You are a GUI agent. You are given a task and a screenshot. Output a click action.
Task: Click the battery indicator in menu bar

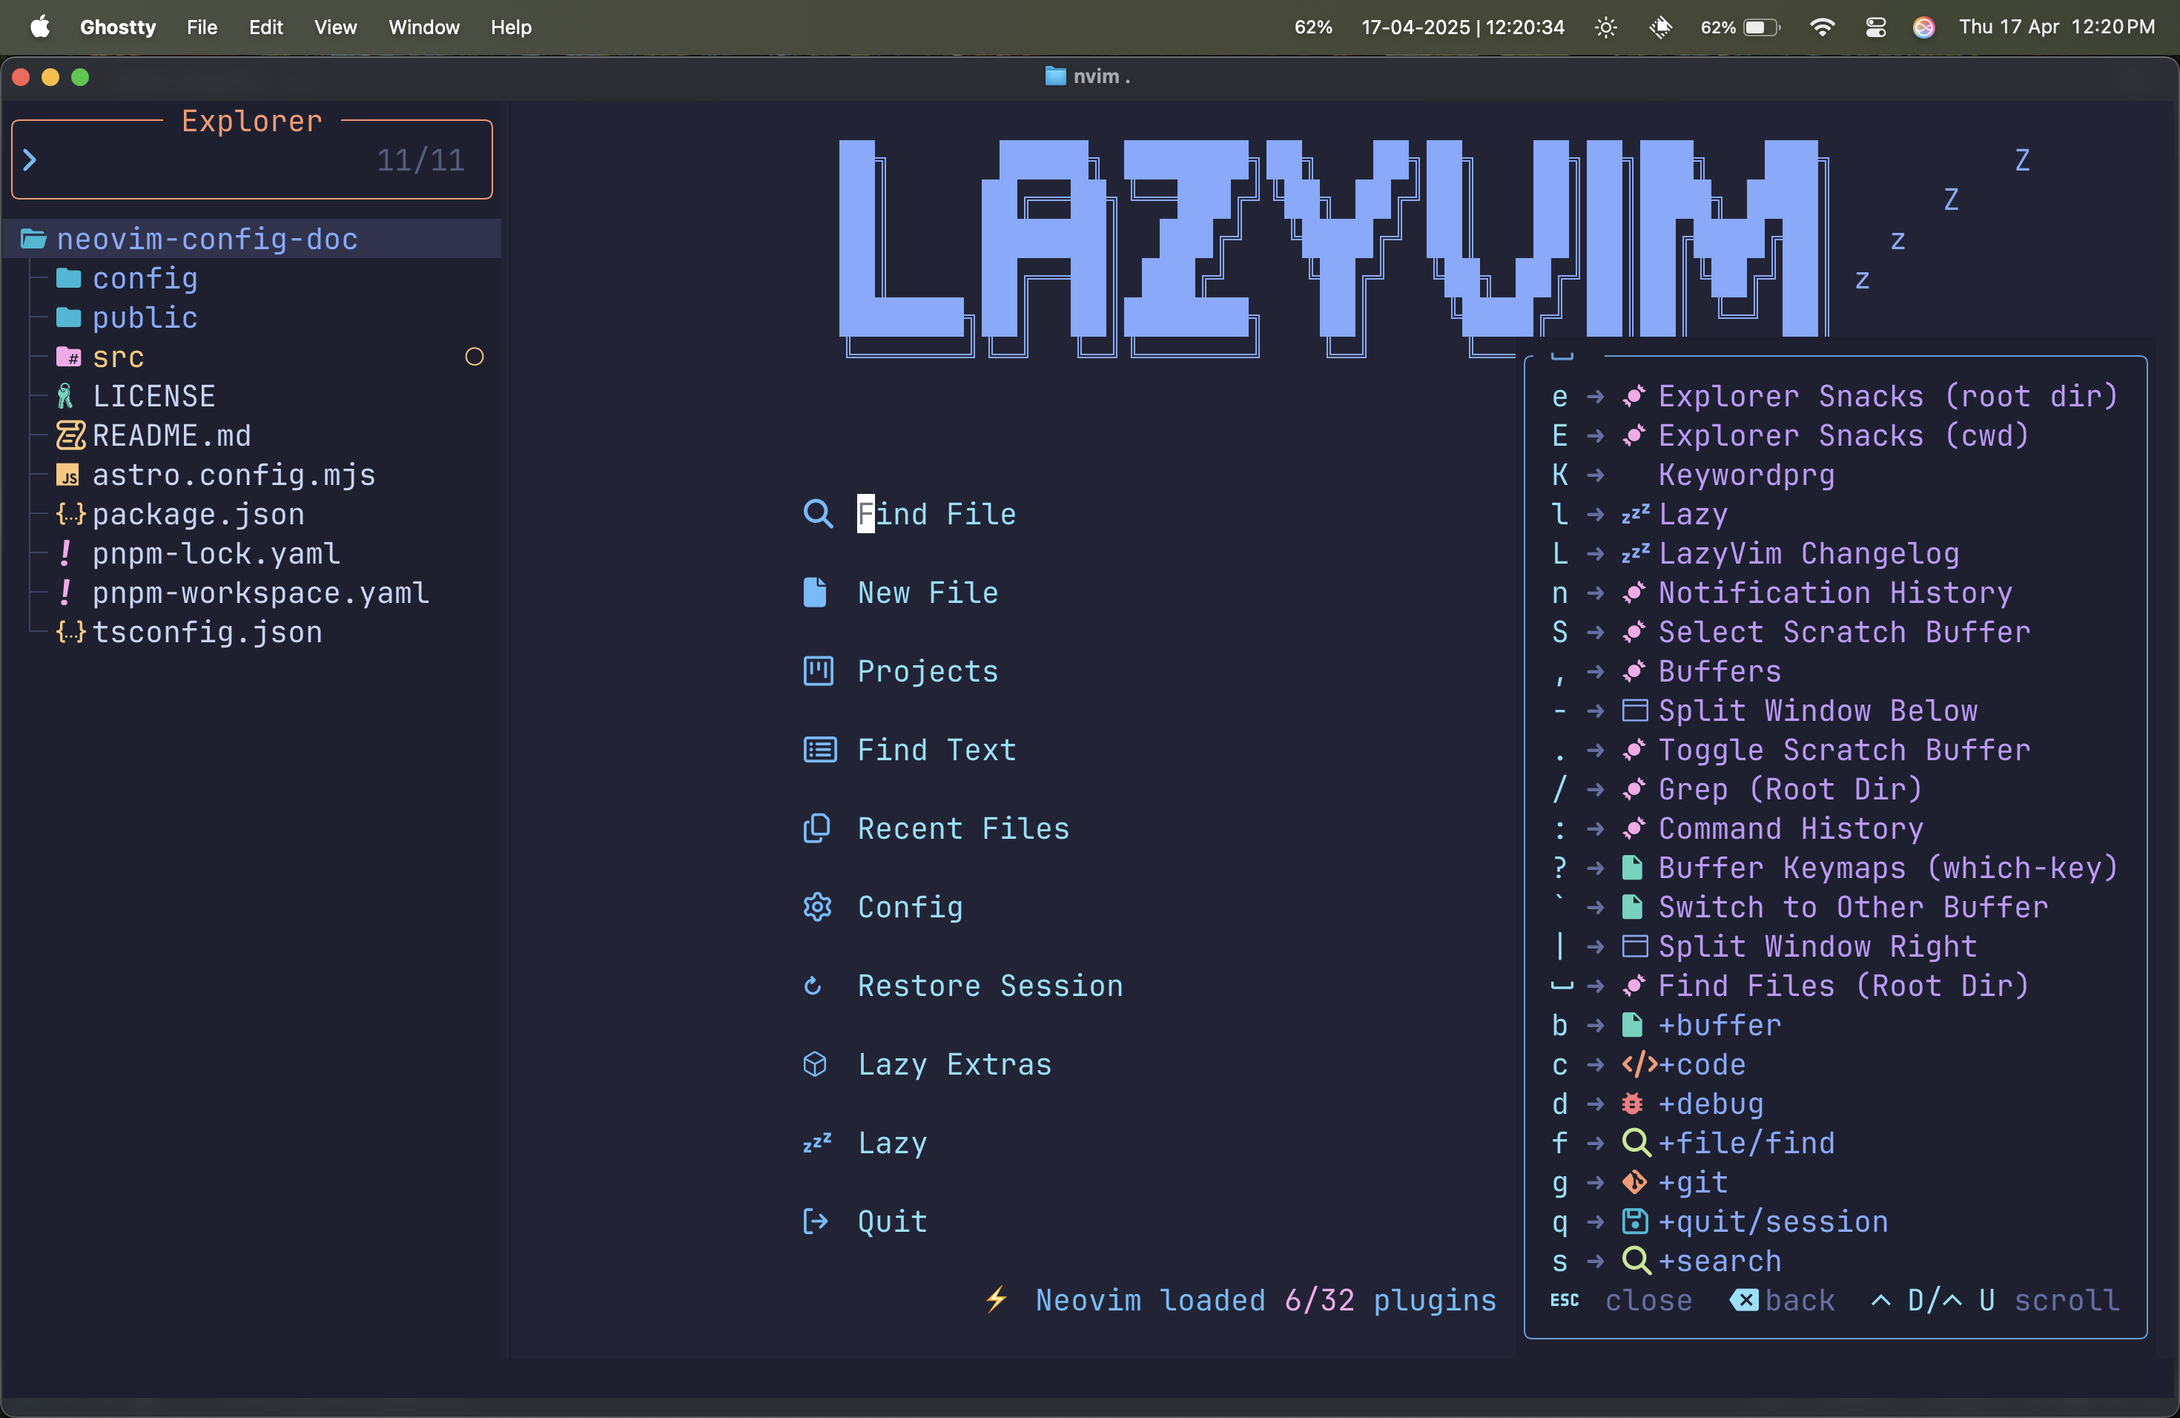(1740, 27)
